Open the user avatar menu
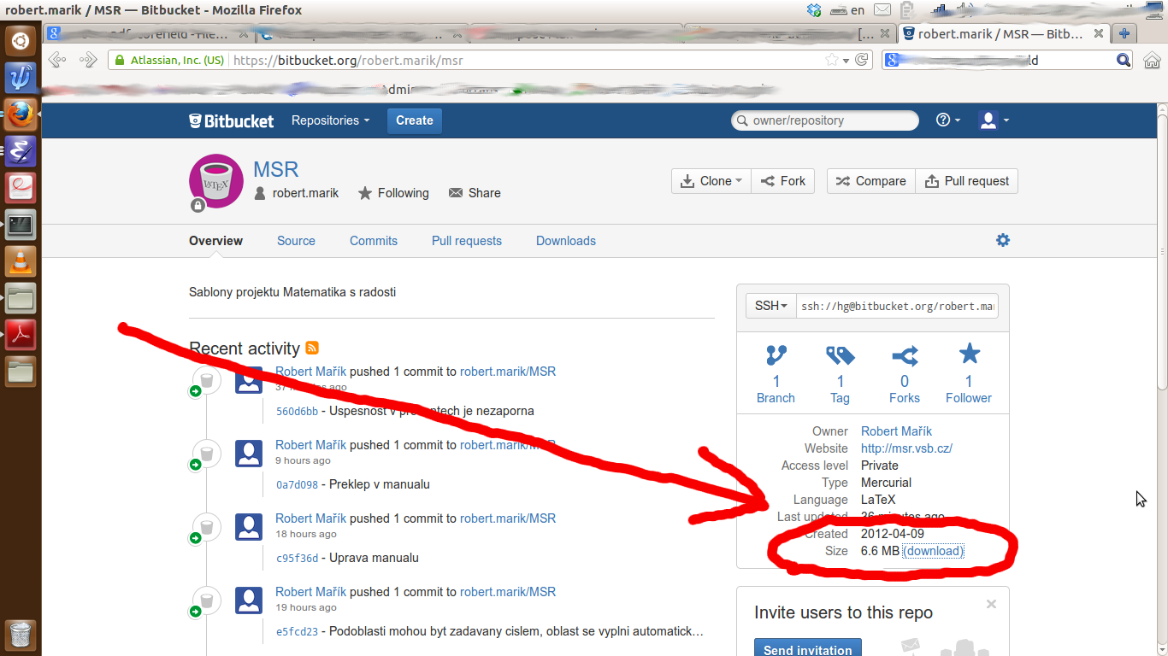The width and height of the screenshot is (1168, 656). (x=994, y=120)
